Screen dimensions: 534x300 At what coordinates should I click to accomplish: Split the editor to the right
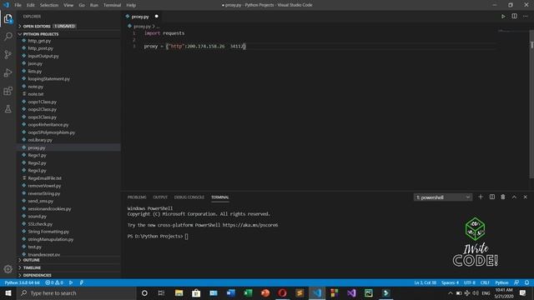[514, 17]
